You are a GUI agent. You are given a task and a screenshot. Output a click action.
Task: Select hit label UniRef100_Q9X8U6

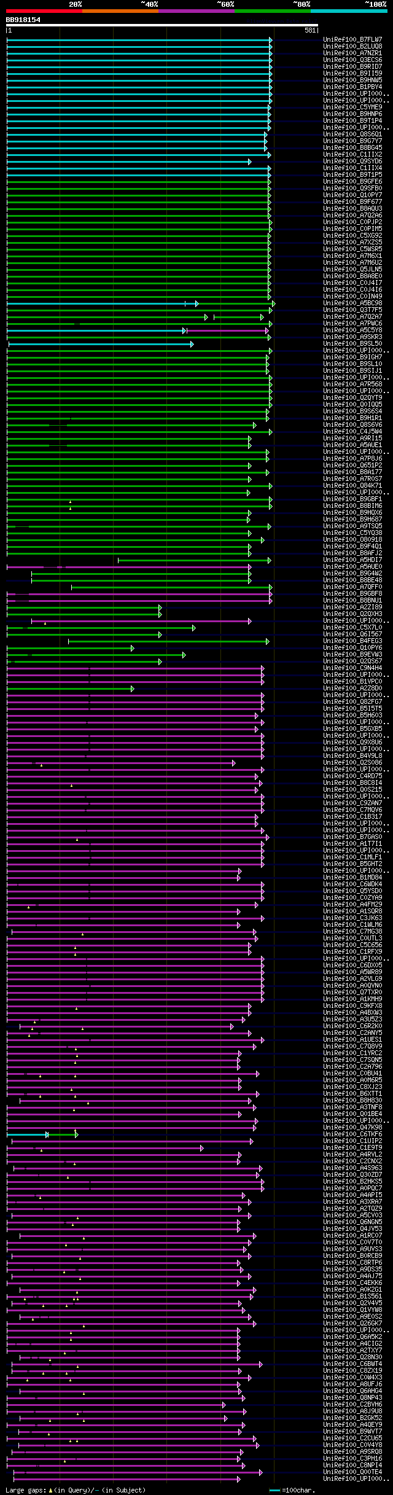(x=352, y=742)
